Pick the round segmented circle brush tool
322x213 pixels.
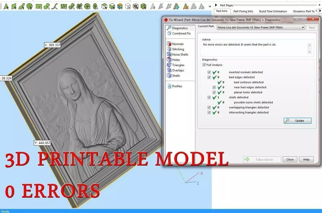coord(87,6)
